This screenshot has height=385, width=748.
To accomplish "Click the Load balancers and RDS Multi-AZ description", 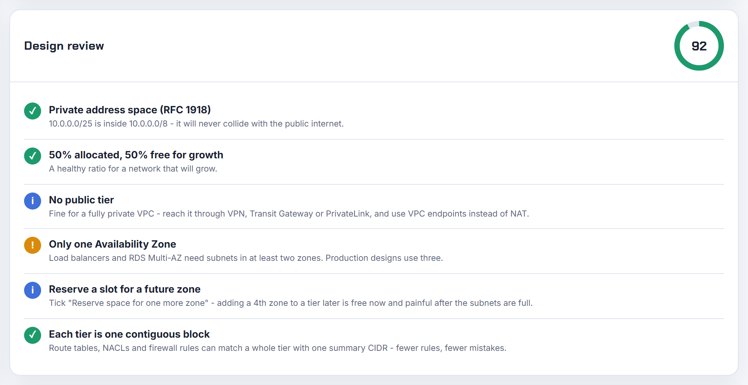I will (x=246, y=258).
